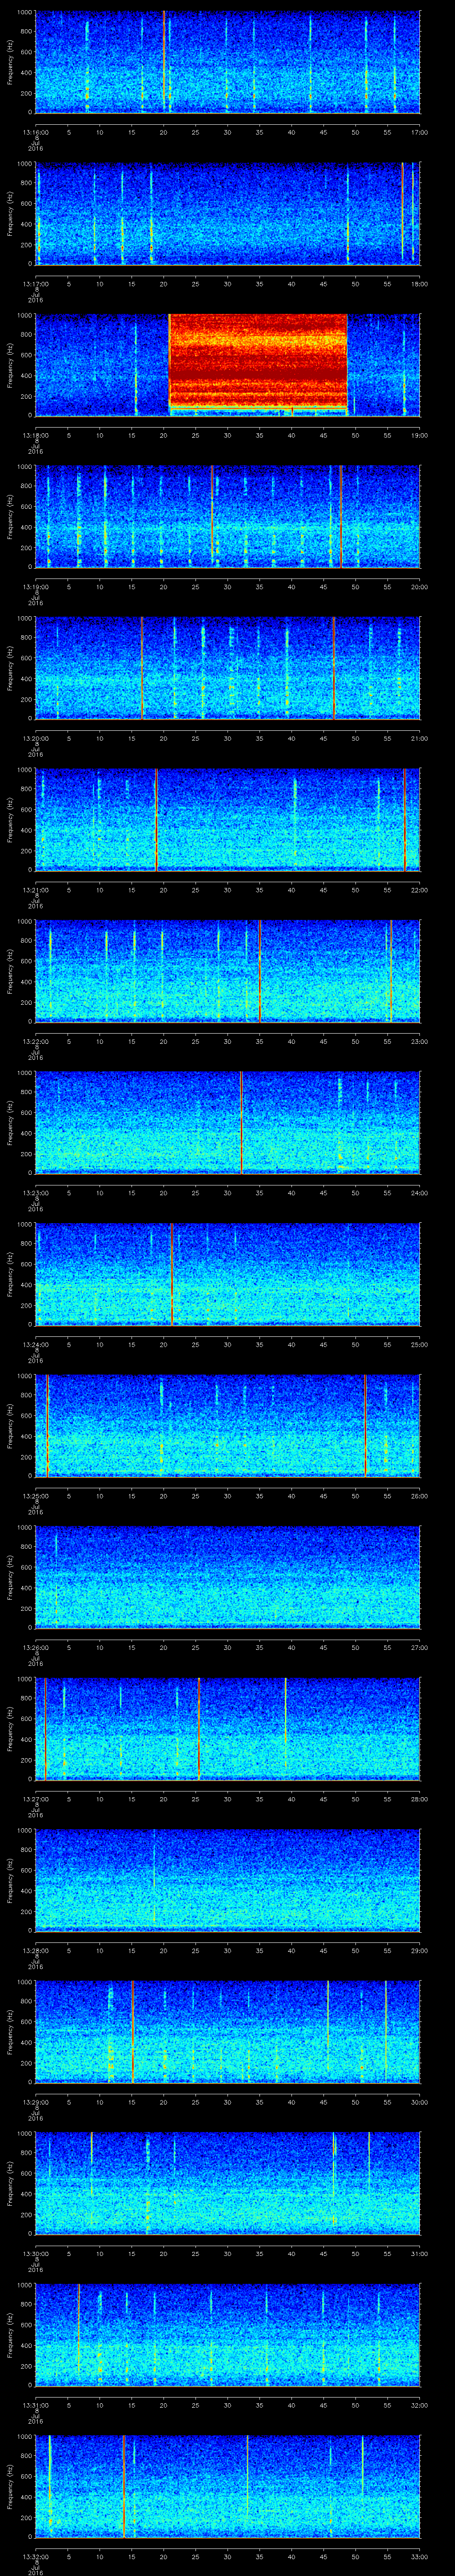Click the 13:32:00 start time label
455x2576 pixels.
click(36, 2556)
